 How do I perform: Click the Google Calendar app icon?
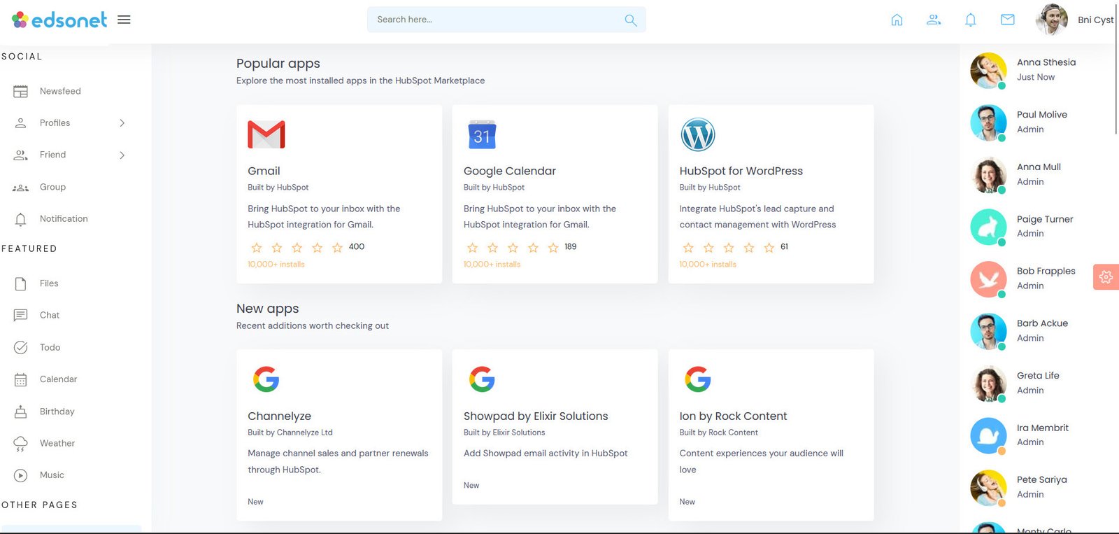[x=482, y=134]
